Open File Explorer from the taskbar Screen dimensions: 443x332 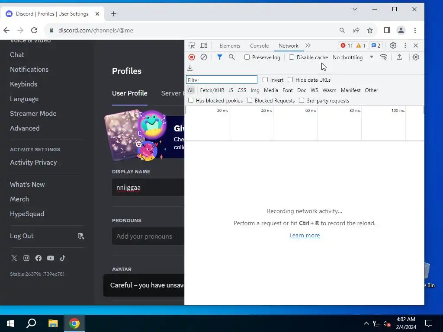click(x=53, y=323)
